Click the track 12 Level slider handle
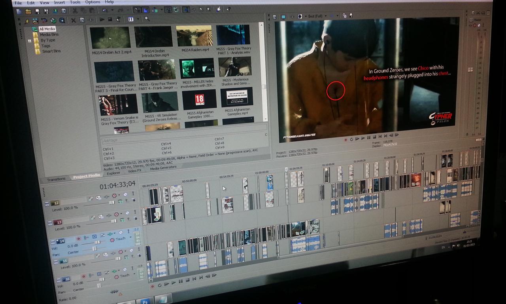506x304 pixels. pyautogui.click(x=112, y=202)
